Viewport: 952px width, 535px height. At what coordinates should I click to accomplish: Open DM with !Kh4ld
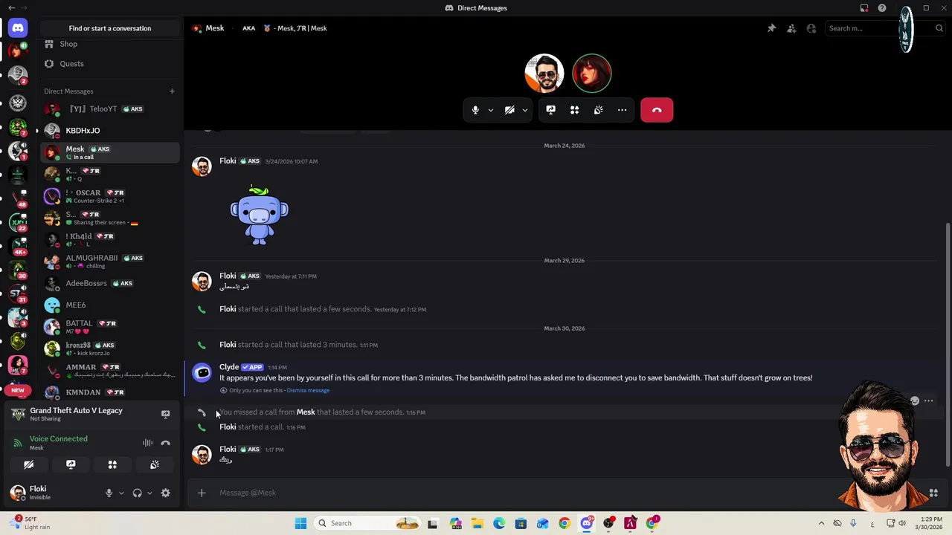click(110, 239)
